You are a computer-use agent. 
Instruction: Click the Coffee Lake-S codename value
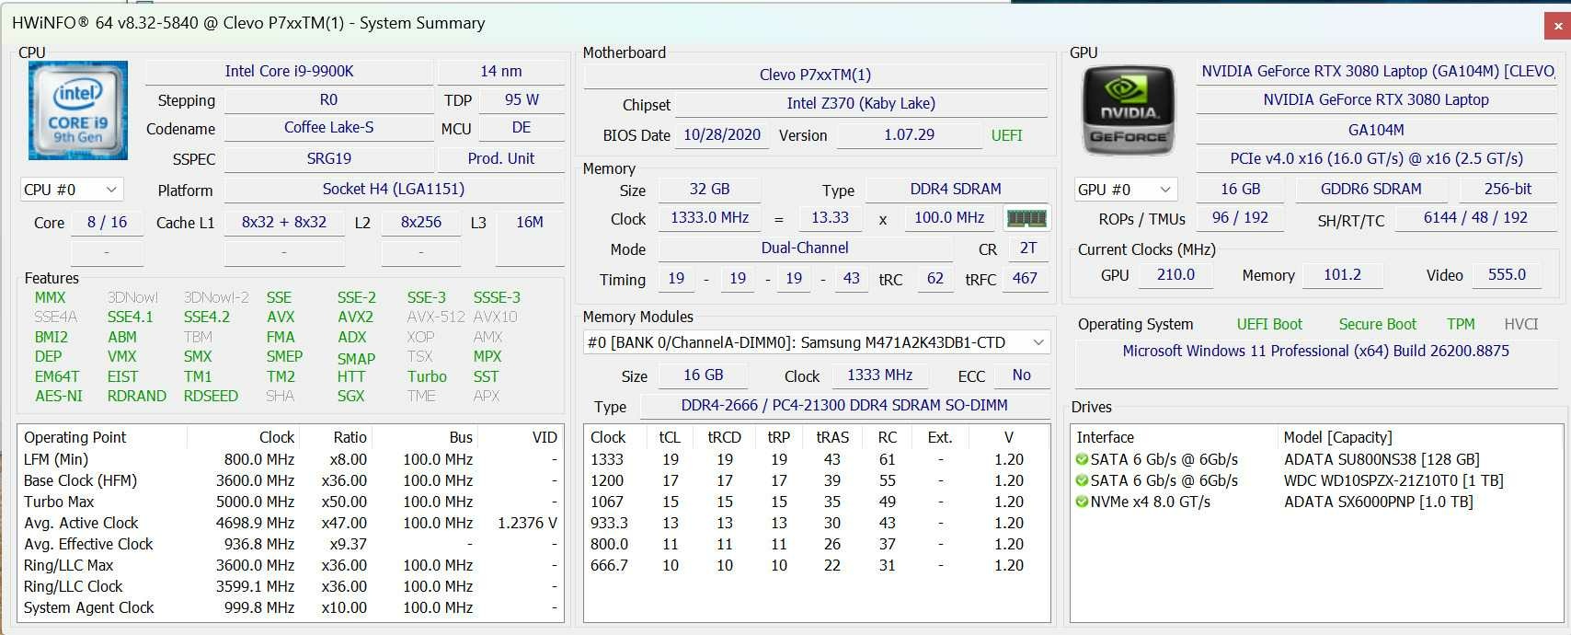pyautogui.click(x=328, y=128)
